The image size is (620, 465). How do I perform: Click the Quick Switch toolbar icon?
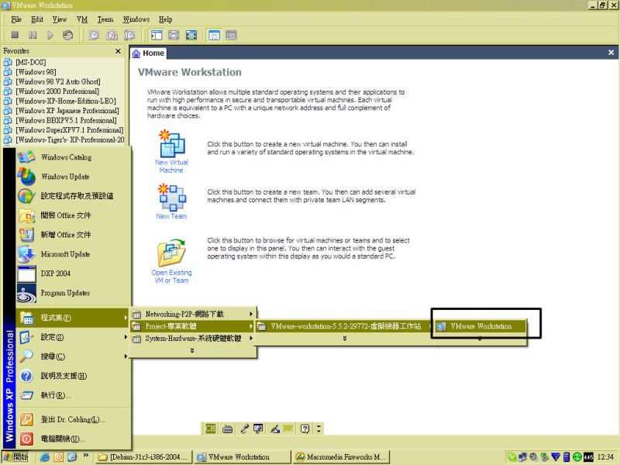point(174,35)
